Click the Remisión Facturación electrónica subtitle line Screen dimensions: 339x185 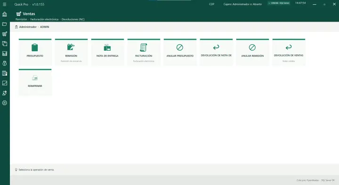(x=50, y=19)
